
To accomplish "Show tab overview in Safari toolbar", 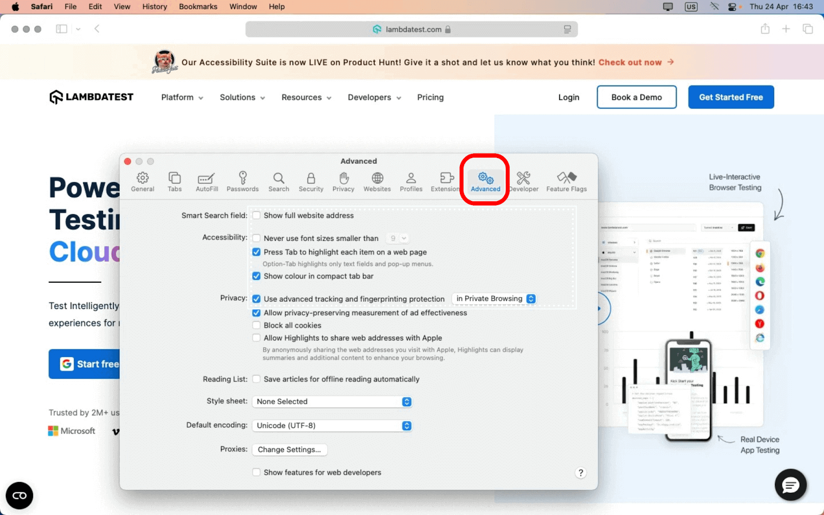I will pos(808,29).
